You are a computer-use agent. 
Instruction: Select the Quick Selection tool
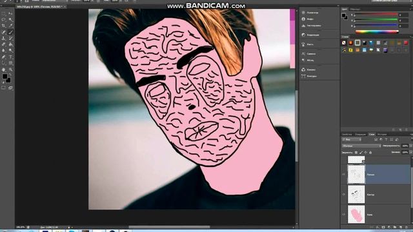click(x=10, y=19)
